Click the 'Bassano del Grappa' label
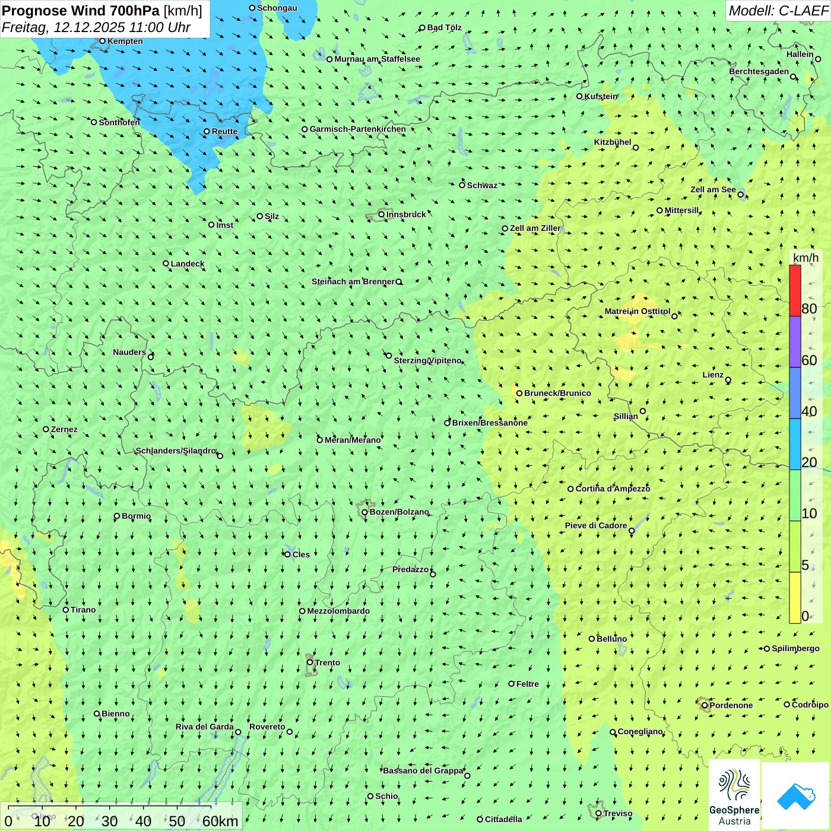The height and width of the screenshot is (831, 831). point(423,770)
